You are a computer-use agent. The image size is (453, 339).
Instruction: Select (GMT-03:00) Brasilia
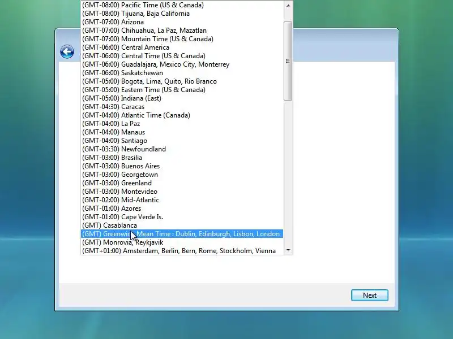pos(182,158)
